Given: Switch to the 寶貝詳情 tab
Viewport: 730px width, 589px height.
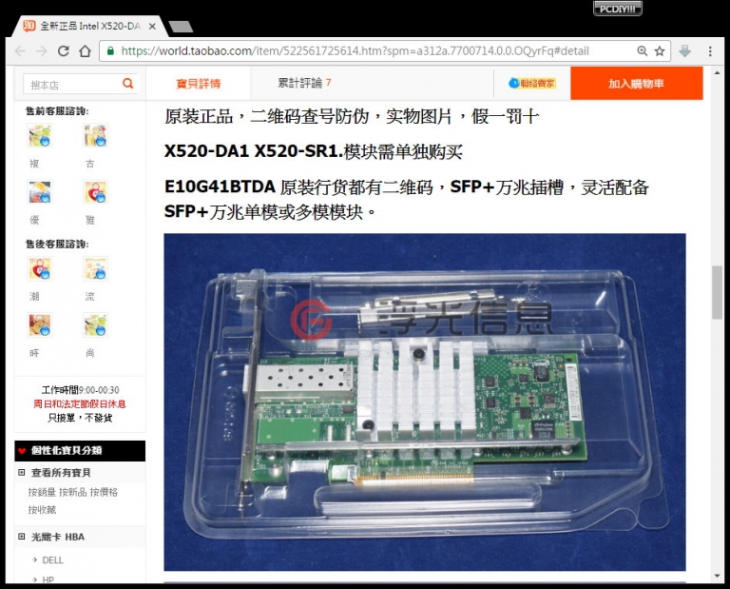Looking at the screenshot, I should tap(199, 84).
